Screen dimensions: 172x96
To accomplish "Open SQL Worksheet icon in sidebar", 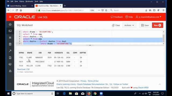I will click(x=10, y=31).
